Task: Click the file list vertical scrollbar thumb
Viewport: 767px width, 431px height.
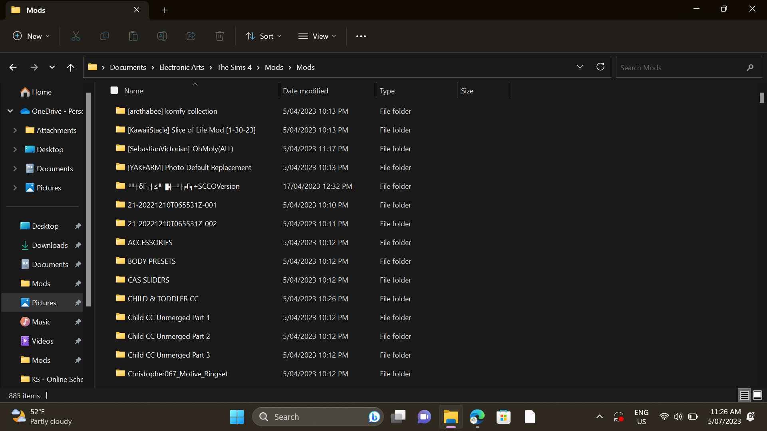Action: [x=762, y=97]
